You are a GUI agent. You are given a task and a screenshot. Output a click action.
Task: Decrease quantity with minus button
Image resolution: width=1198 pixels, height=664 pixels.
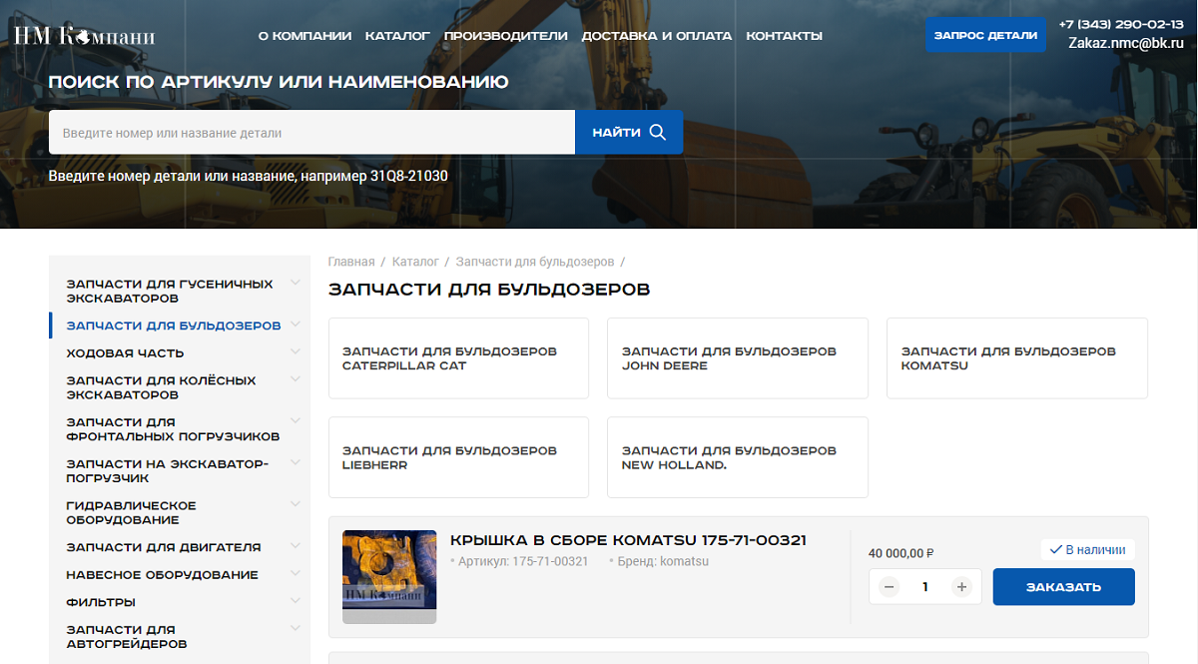click(x=890, y=587)
